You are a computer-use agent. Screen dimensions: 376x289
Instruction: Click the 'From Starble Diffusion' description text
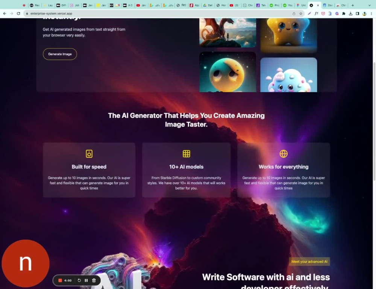point(186,183)
